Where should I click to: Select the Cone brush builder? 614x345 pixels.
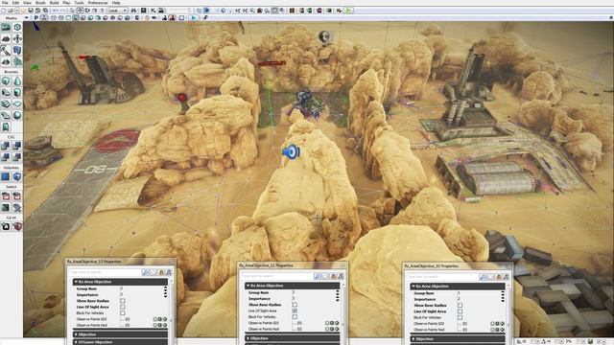tap(17, 80)
